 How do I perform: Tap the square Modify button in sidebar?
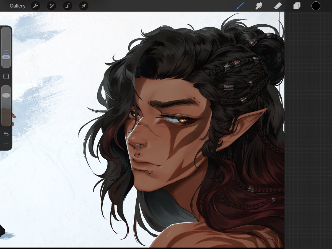click(x=6, y=77)
